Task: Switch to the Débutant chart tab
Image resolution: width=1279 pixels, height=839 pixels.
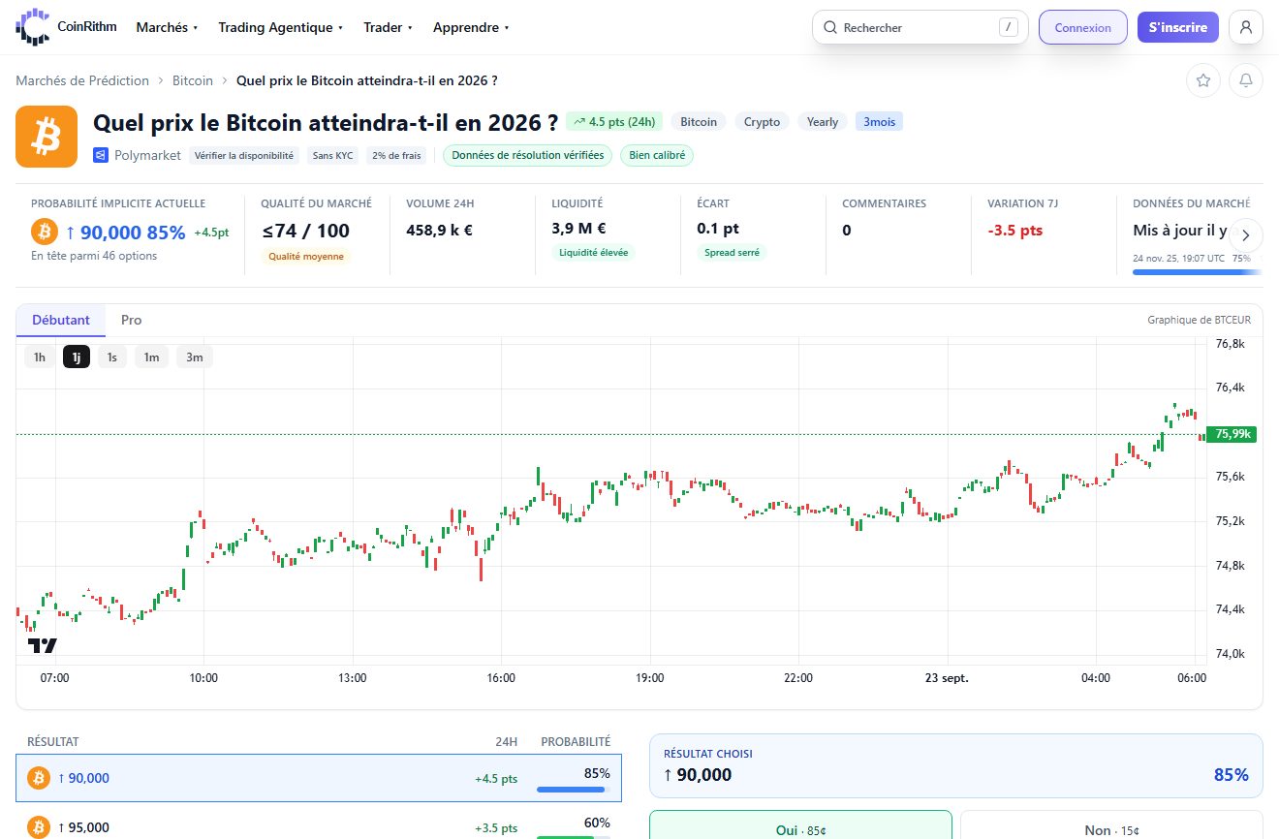Action: pyautogui.click(x=61, y=320)
